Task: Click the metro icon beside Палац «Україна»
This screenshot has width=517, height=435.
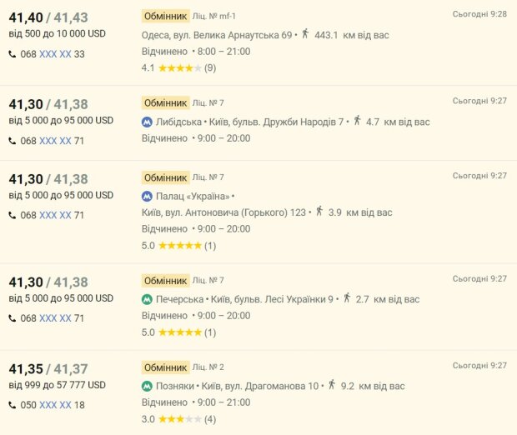Action: [x=147, y=197]
